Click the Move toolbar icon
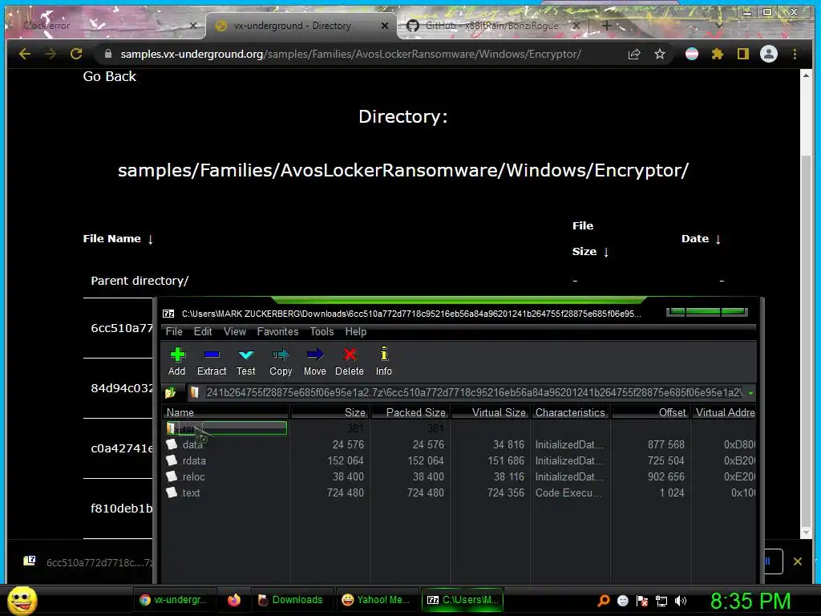 314,361
